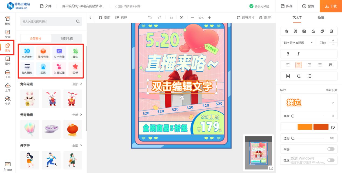
Task: Turn on the 弧度 arc toggle
Action: (331, 160)
